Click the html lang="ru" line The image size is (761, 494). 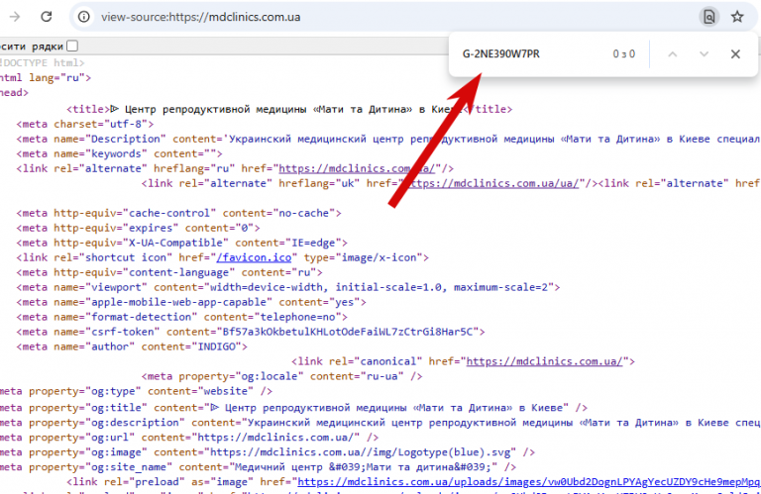46,77
